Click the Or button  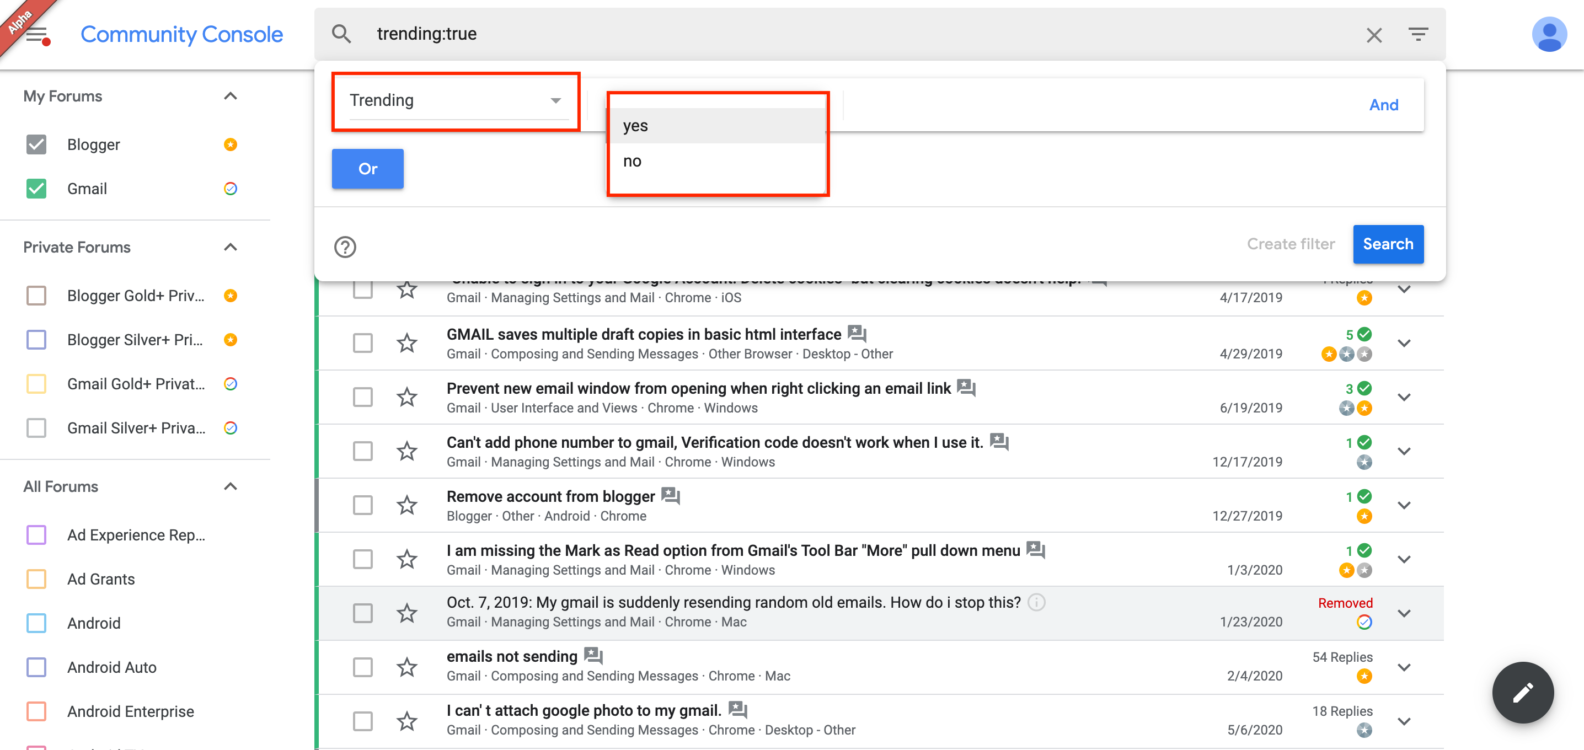tap(368, 168)
